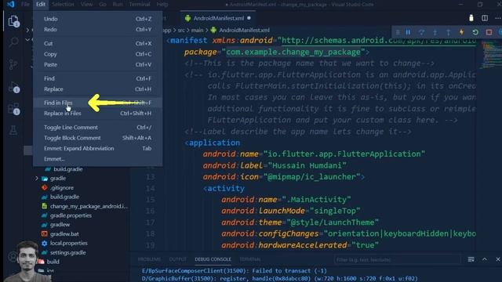Image resolution: width=502 pixels, height=282 pixels.
Task: Click the debug Step Over icon
Action: click(422, 32)
